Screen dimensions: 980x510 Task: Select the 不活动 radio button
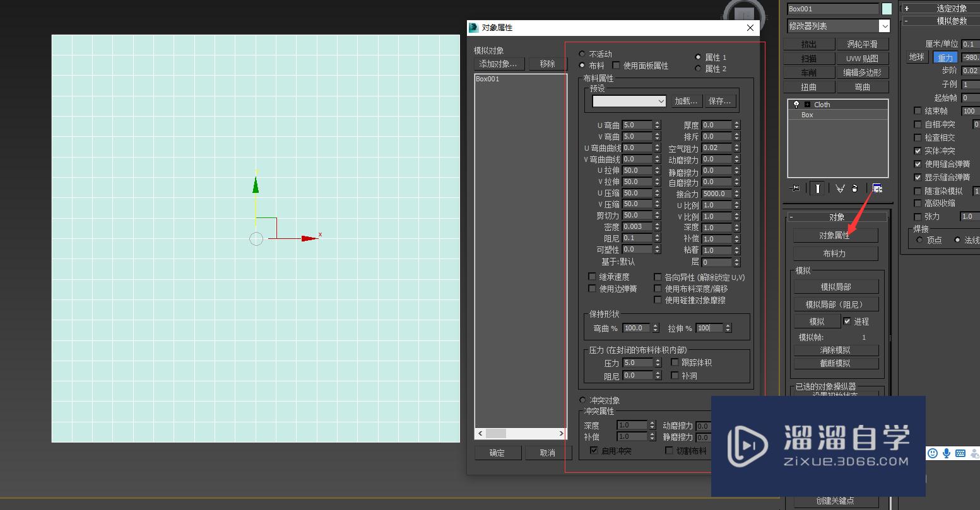tap(582, 54)
